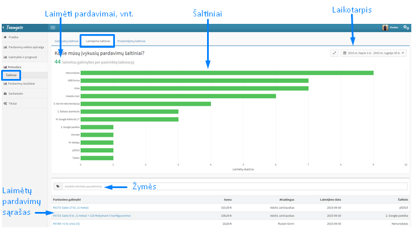Select Šaltiniai in the sidebar
The width and height of the screenshot is (413, 229).
11,75
